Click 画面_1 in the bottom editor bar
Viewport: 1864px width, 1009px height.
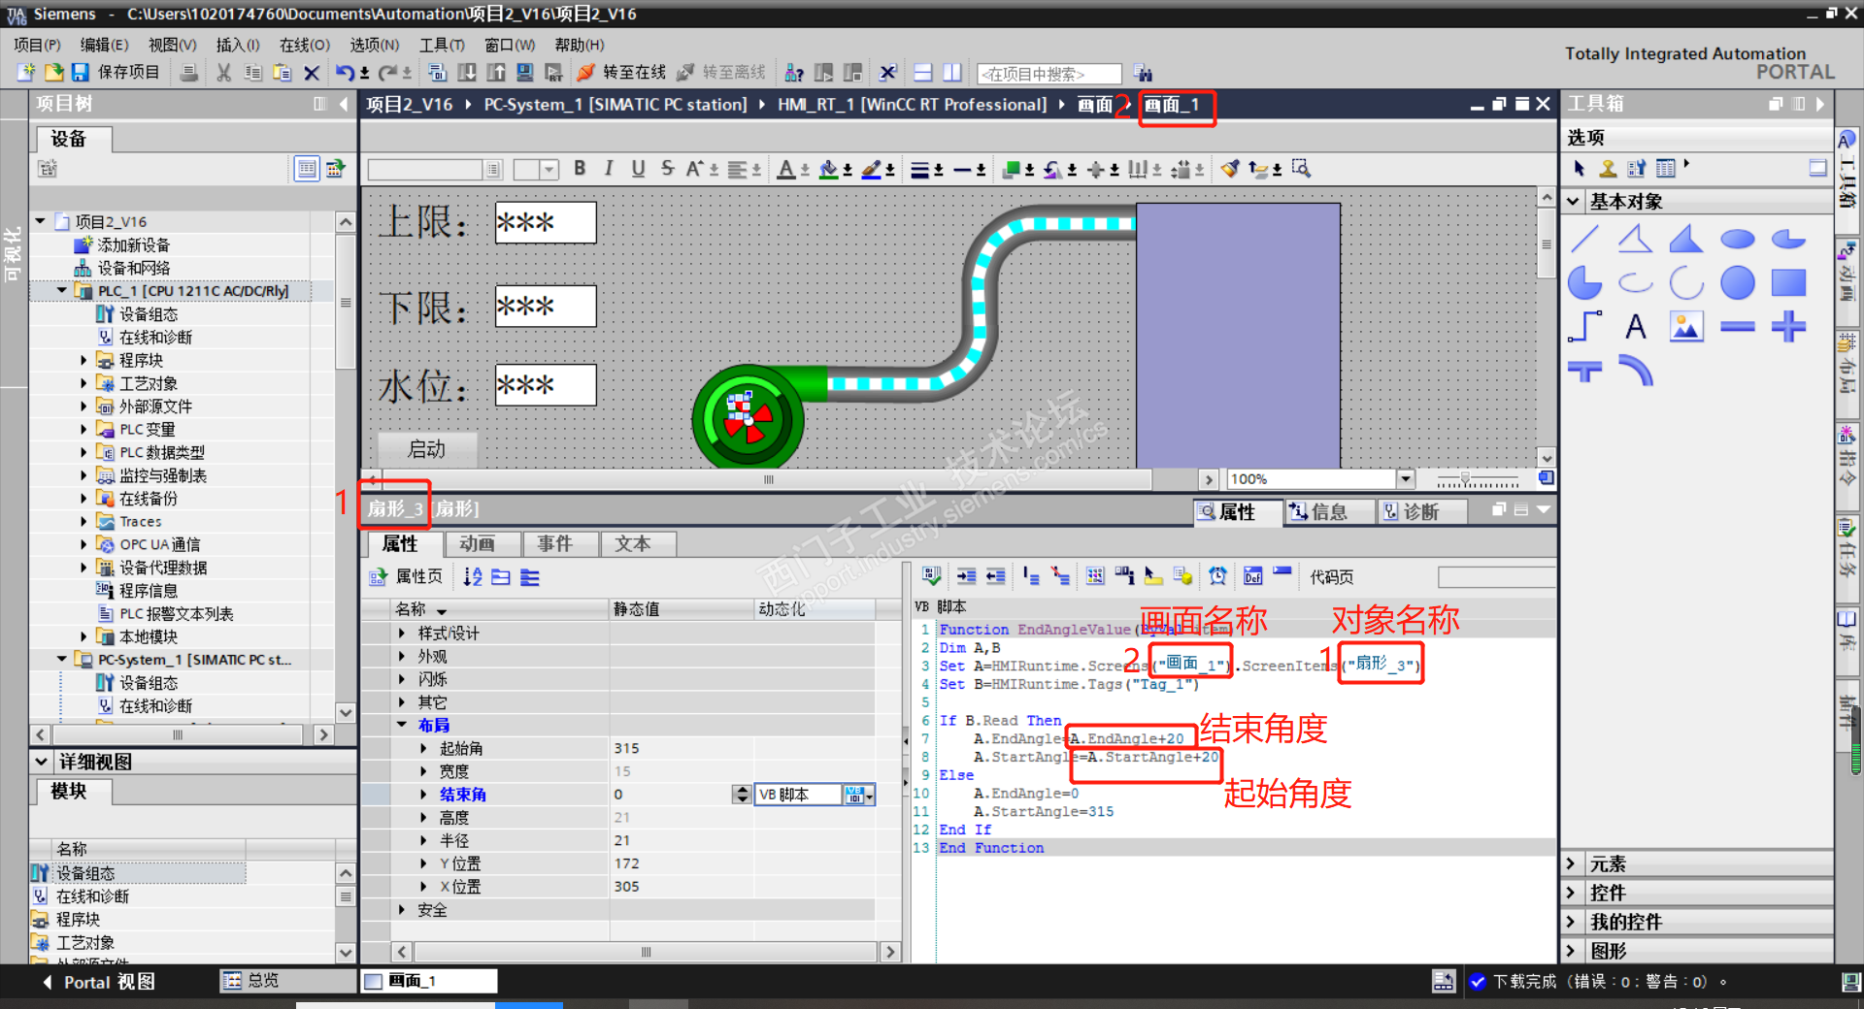click(429, 981)
